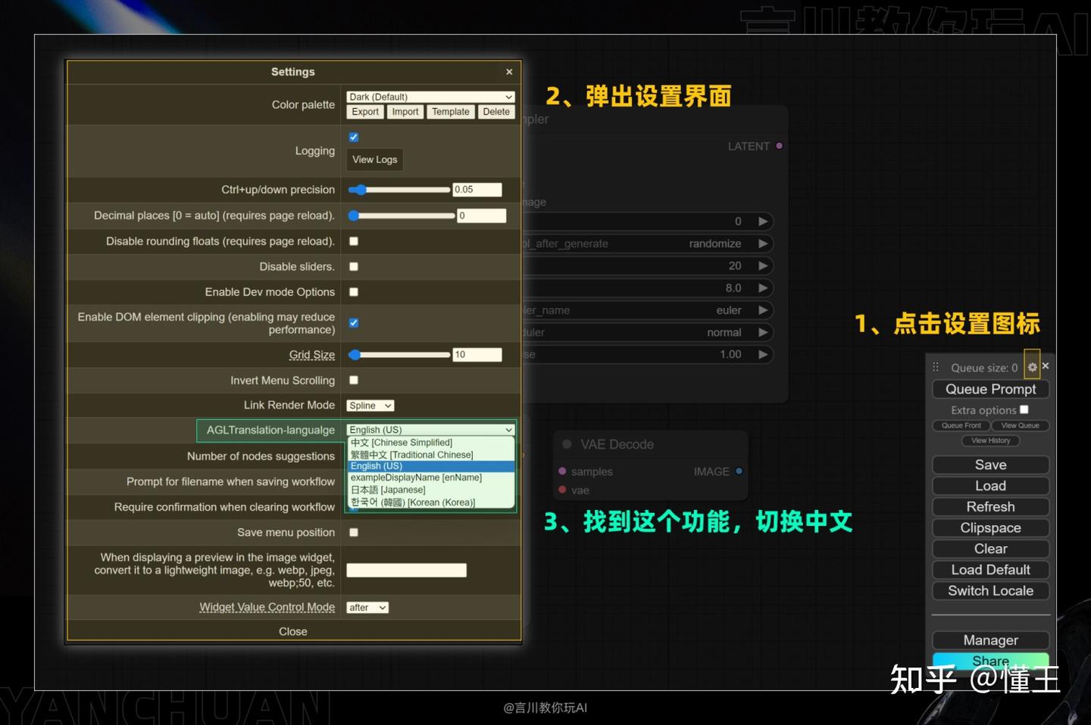The height and width of the screenshot is (725, 1091).
Task: Click the Grid Size value field 10
Action: pyautogui.click(x=477, y=354)
